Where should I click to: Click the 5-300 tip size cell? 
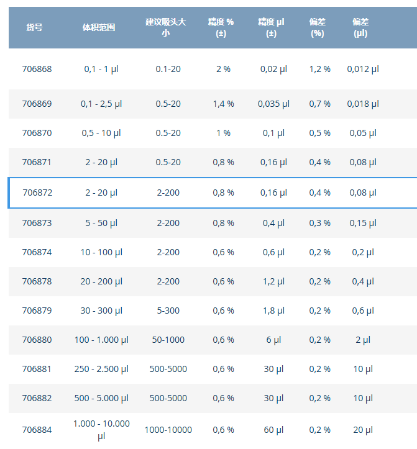click(x=168, y=311)
